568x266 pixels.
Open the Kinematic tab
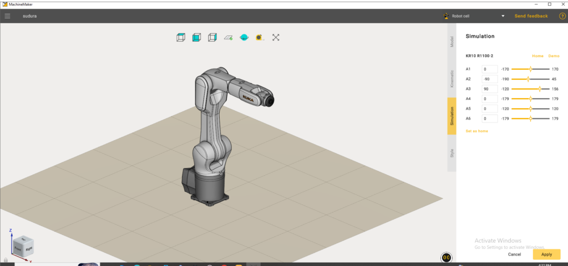pos(452,79)
